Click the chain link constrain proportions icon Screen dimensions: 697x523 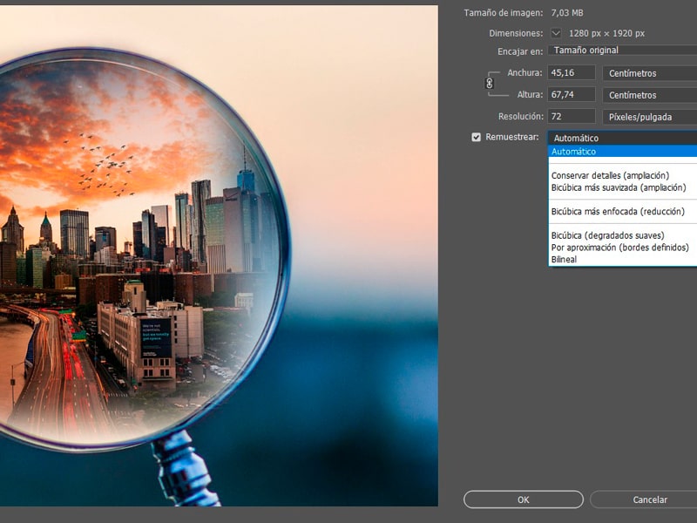490,84
